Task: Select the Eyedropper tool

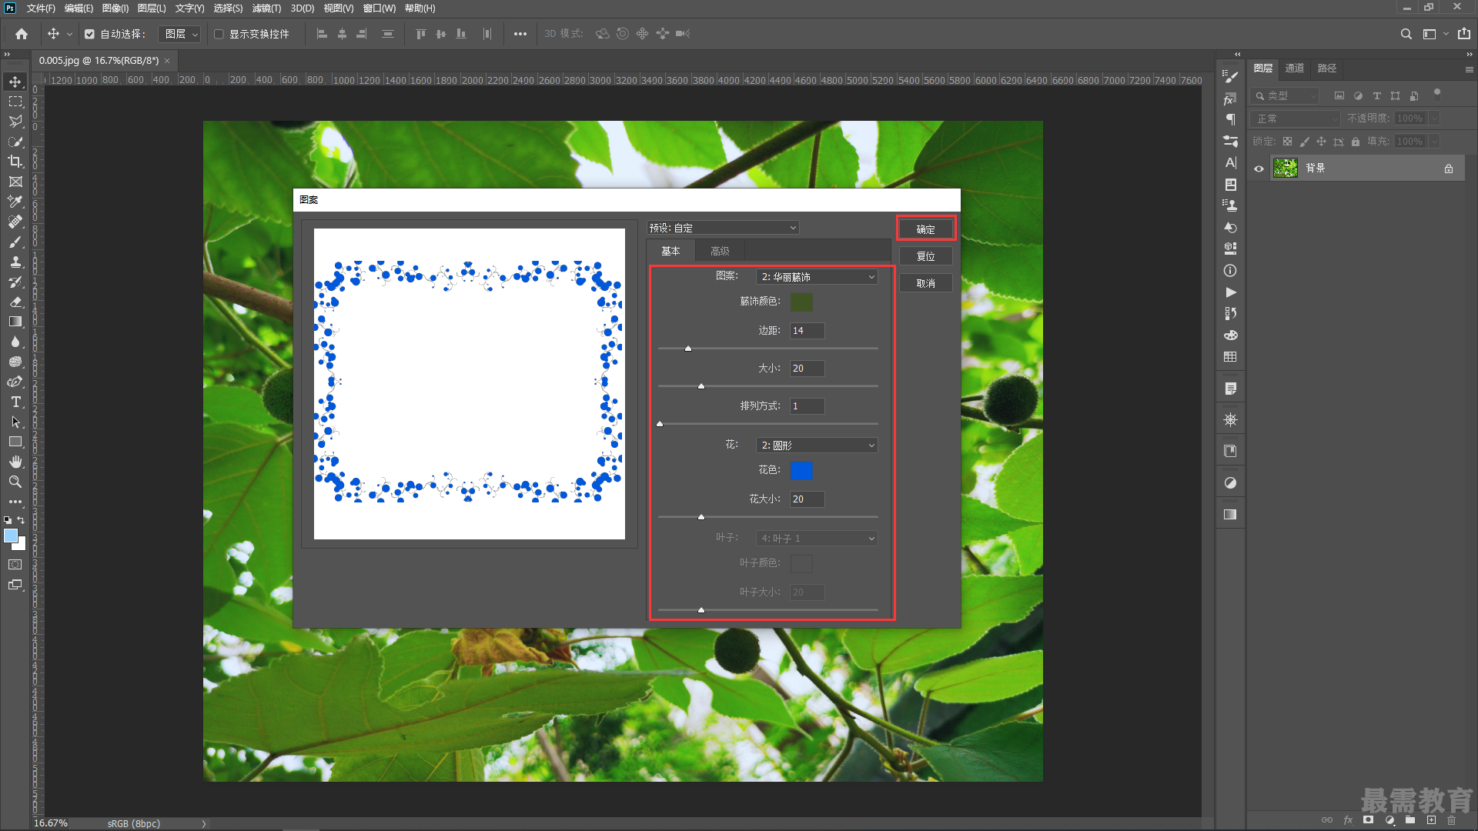Action: click(15, 202)
